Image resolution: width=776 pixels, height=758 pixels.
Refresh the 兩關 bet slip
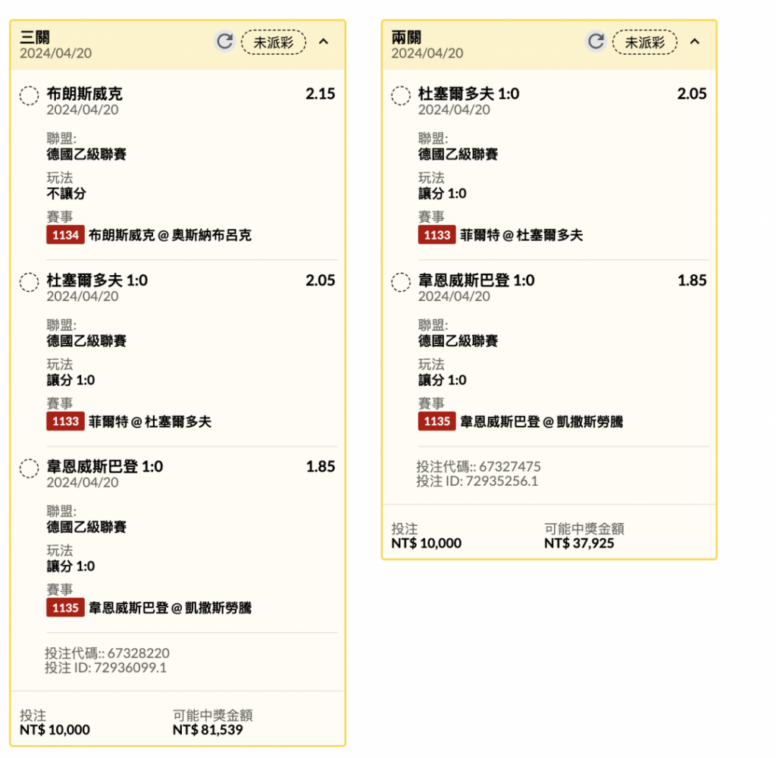point(596,42)
